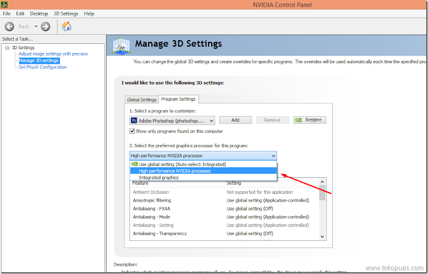
Task: Open the Adobe Photoshop program dropdown
Action: (172, 120)
